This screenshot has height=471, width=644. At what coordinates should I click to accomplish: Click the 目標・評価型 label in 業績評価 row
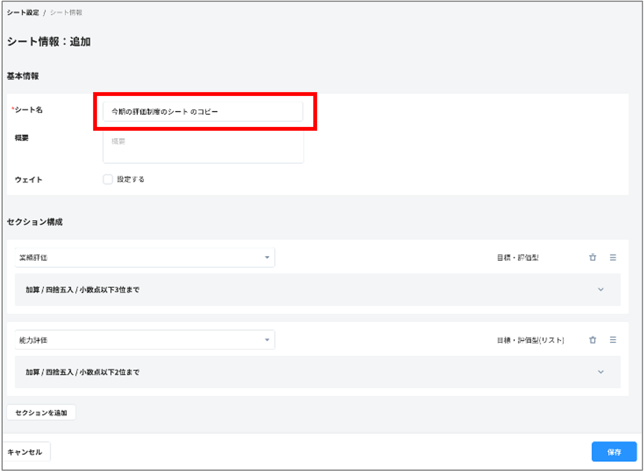[x=518, y=258]
